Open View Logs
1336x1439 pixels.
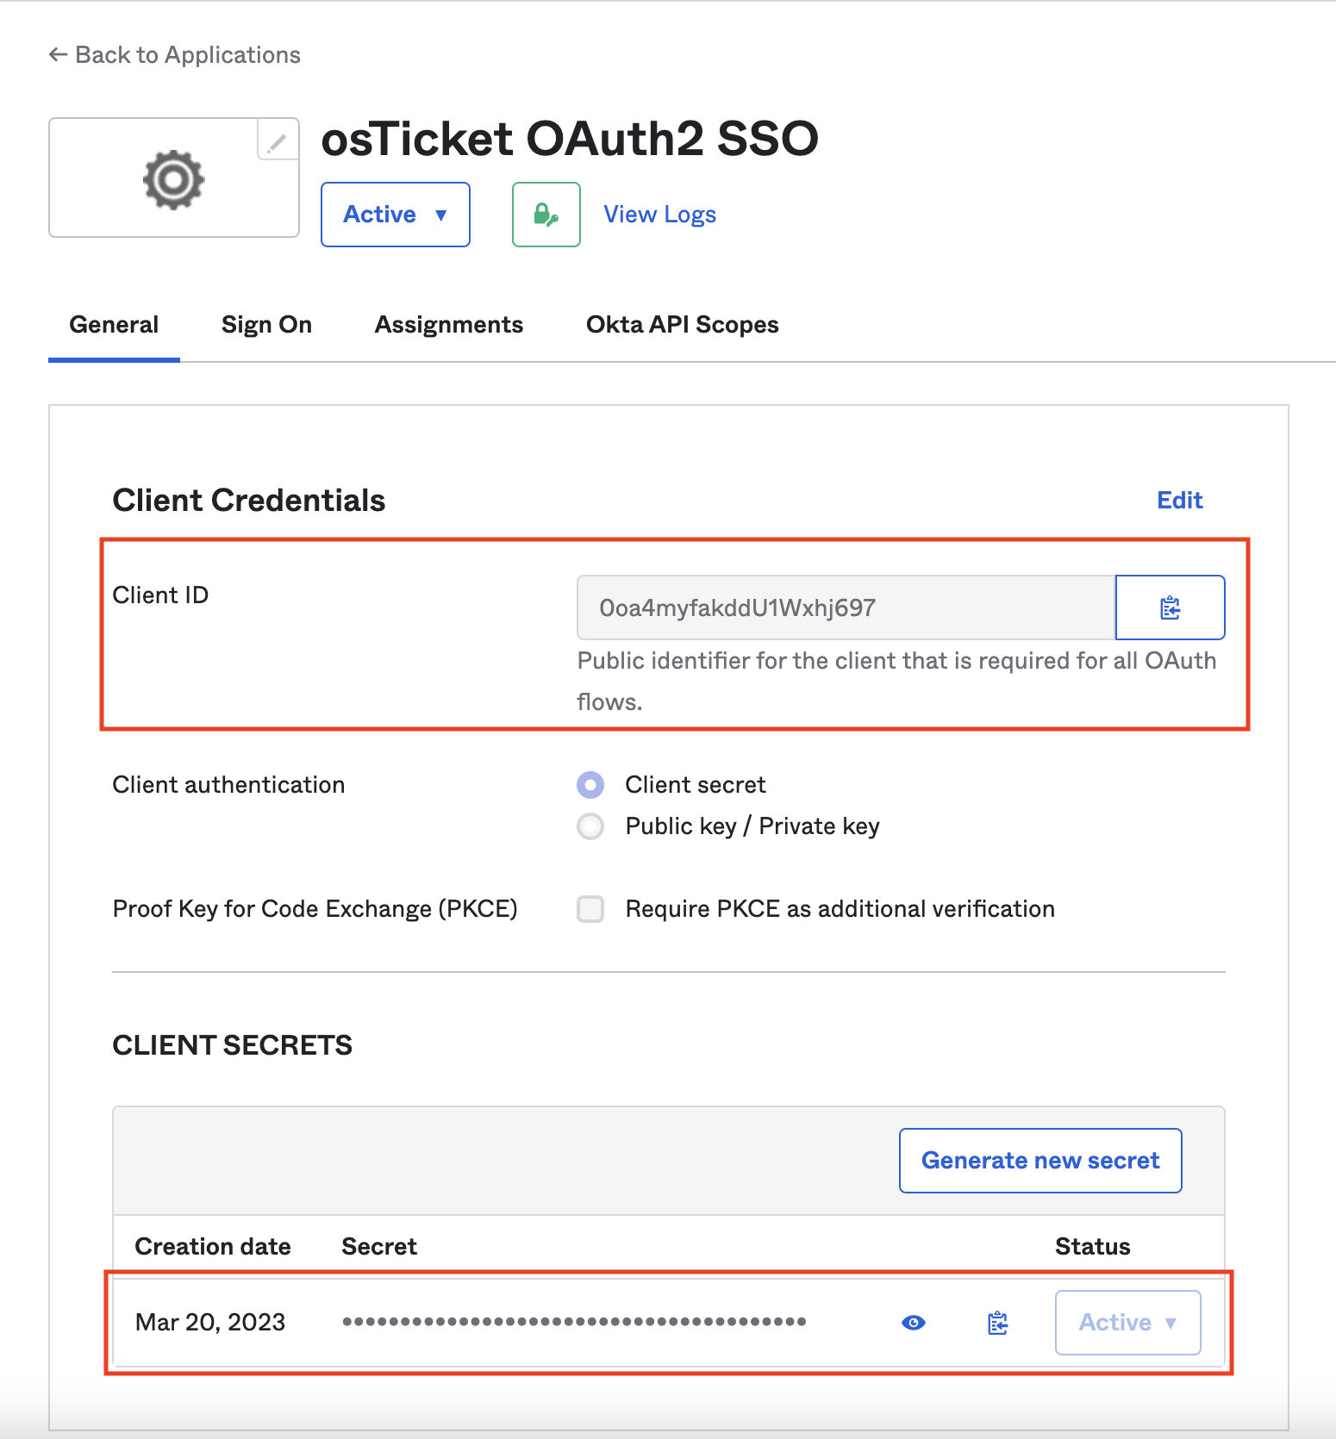coord(659,214)
